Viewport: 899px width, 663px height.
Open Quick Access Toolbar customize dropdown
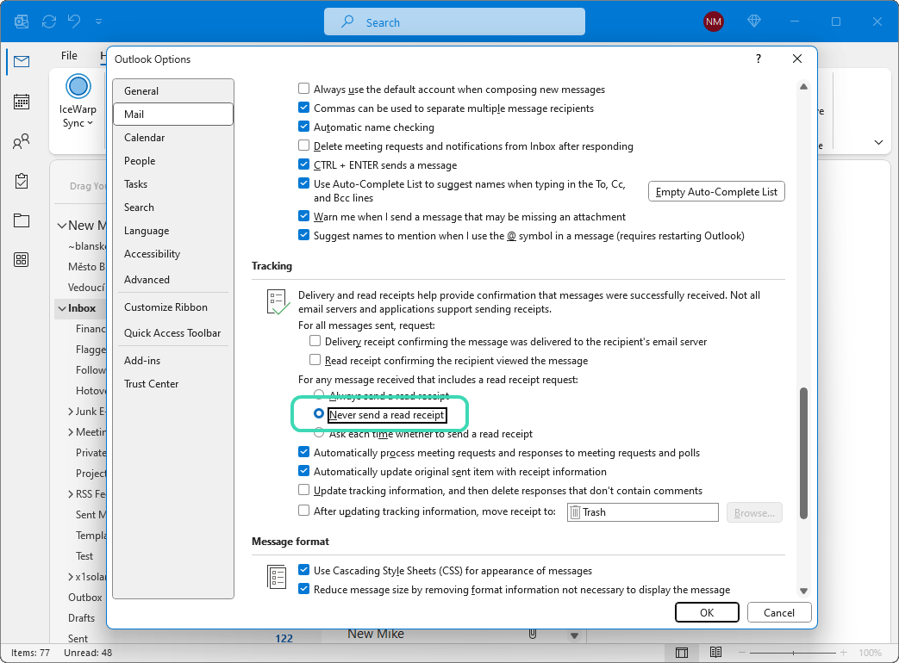(x=98, y=22)
